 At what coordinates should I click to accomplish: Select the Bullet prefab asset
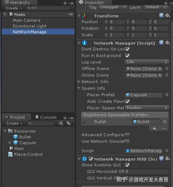click(22, 137)
